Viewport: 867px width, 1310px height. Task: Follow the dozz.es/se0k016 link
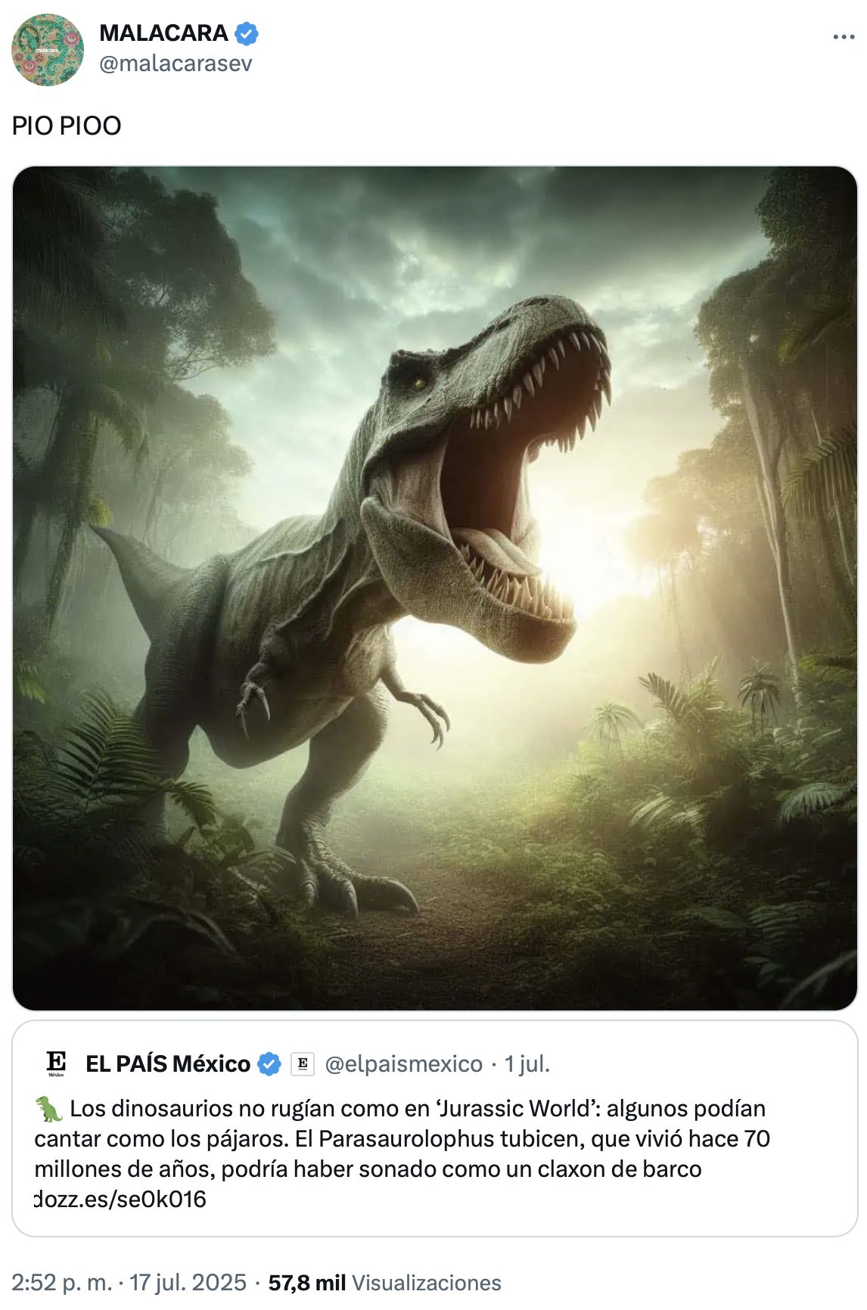[x=121, y=1199]
